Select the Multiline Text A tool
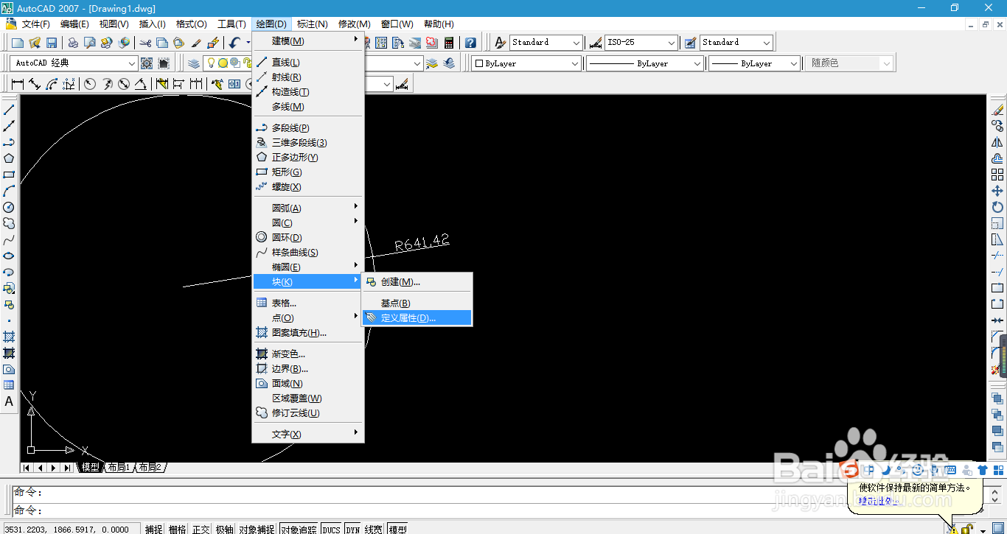Screen dimensions: 1007x534 tap(9, 401)
